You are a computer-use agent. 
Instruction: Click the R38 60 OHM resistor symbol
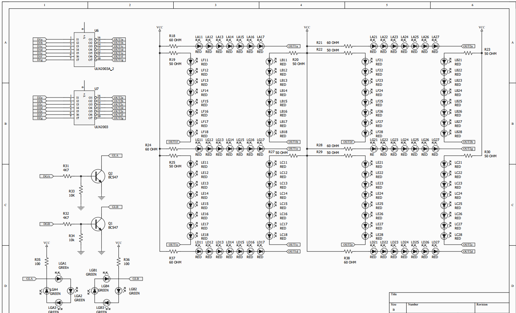click(348, 251)
